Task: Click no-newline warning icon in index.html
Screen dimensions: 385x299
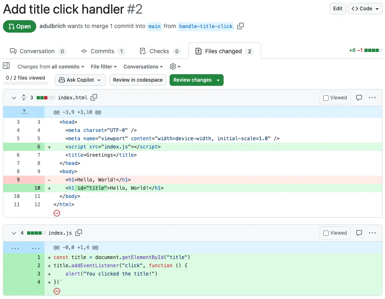Action: (57, 213)
